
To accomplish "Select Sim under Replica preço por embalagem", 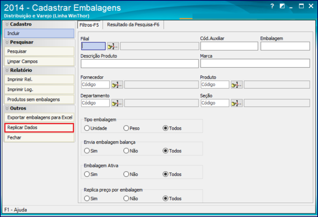I will coord(87,198).
